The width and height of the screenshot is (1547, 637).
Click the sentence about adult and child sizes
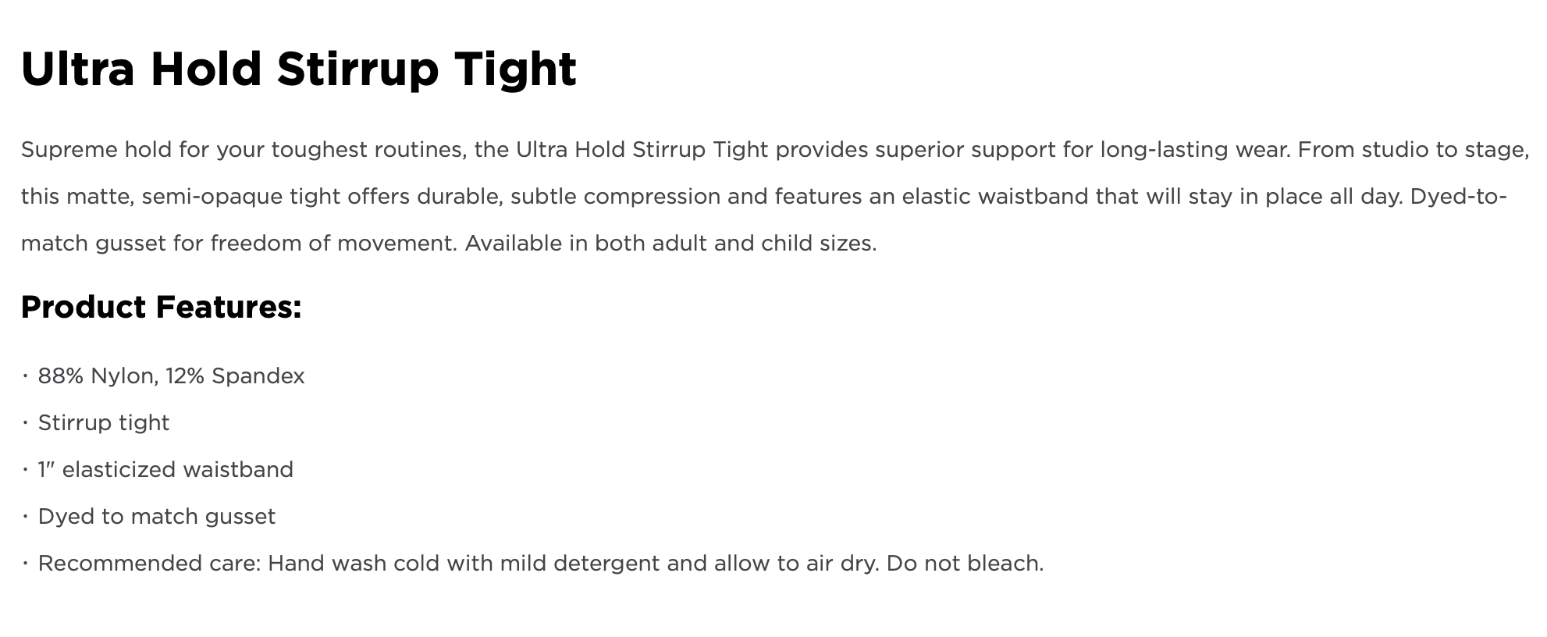click(x=671, y=244)
